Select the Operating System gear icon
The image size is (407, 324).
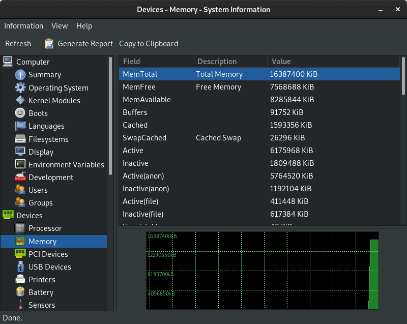[x=20, y=87]
